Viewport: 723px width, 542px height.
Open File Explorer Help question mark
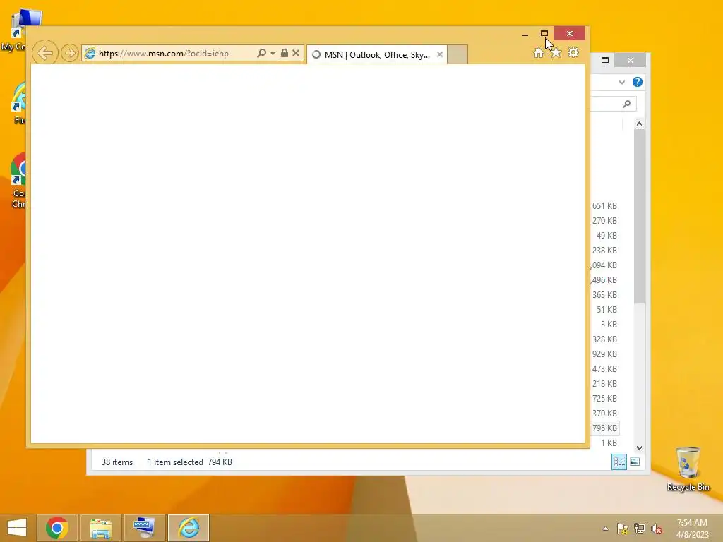point(638,82)
